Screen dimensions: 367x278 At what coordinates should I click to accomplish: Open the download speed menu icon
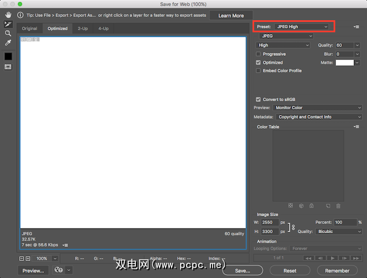(65, 245)
